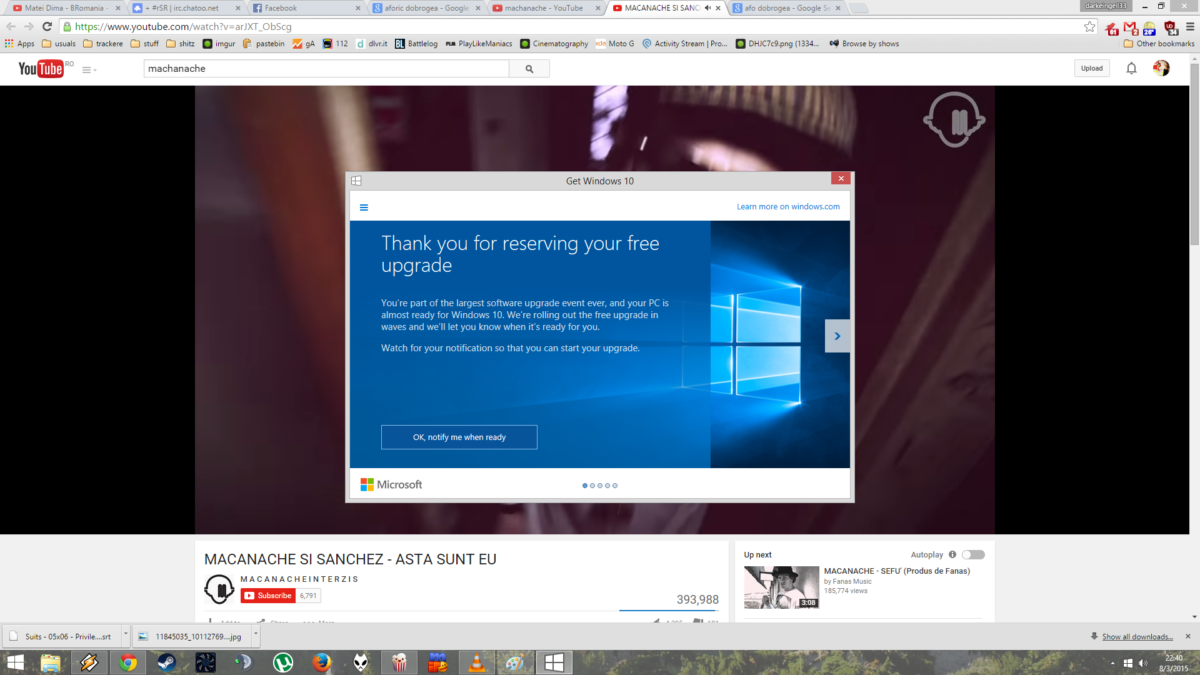Click the Chrome address bar URL
The height and width of the screenshot is (675, 1200).
[x=183, y=27]
